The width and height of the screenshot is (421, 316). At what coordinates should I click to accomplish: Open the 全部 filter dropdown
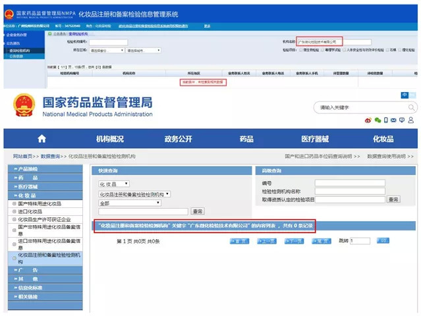tap(130, 203)
